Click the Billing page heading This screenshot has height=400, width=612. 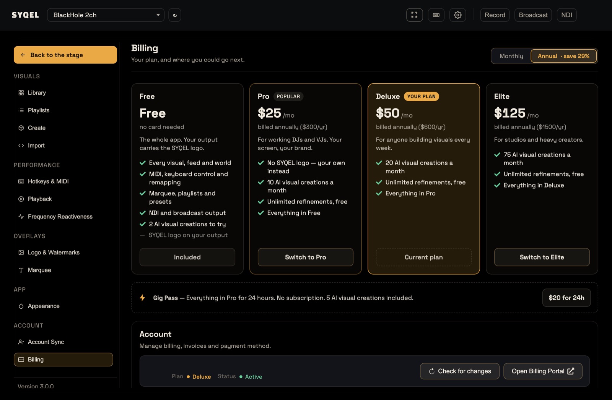(x=145, y=48)
